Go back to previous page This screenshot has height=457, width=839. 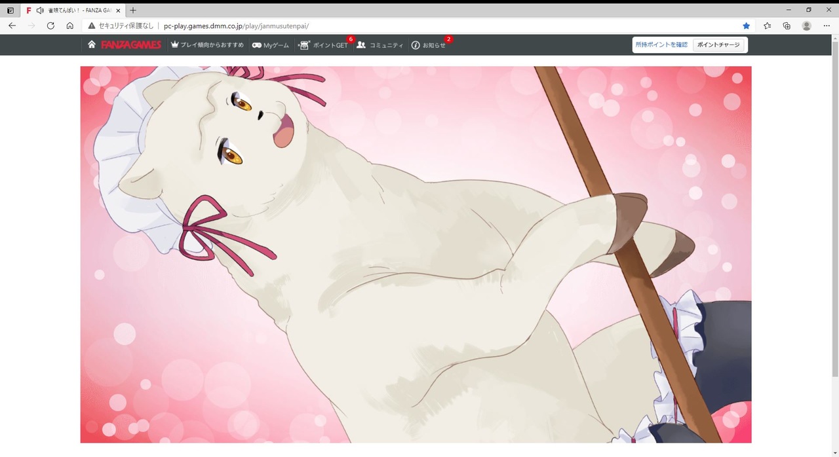(12, 26)
